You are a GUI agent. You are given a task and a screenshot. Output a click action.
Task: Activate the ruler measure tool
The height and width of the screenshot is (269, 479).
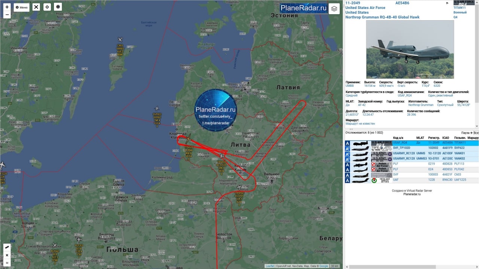click(x=7, y=247)
